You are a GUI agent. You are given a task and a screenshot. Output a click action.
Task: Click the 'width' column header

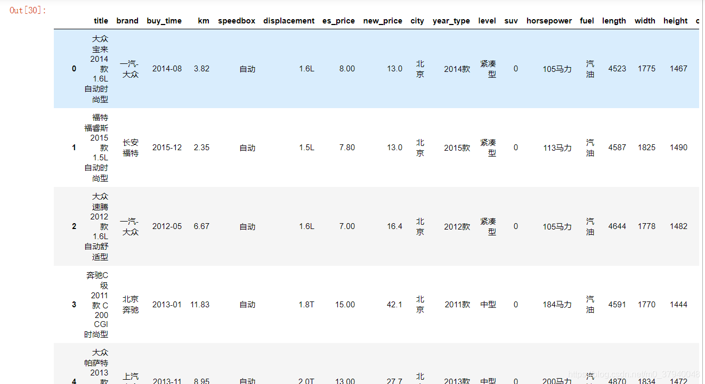coord(645,21)
